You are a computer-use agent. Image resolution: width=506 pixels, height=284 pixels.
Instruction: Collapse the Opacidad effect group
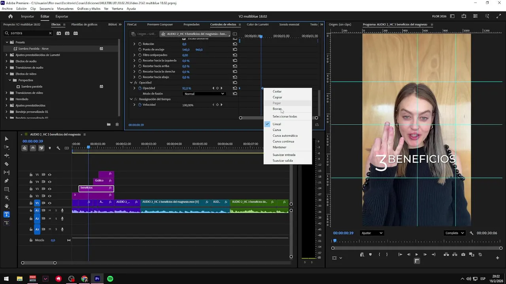131,82
